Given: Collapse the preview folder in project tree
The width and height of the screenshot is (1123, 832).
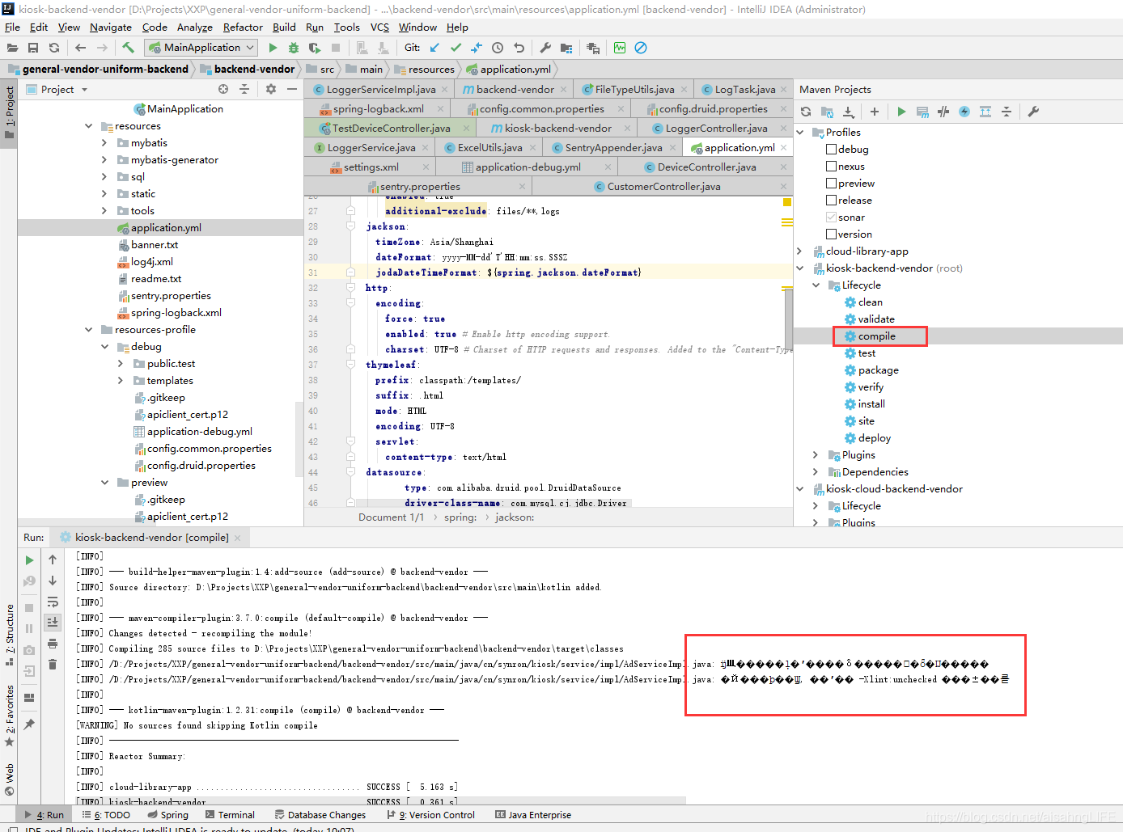Looking at the screenshot, I should pos(104,482).
